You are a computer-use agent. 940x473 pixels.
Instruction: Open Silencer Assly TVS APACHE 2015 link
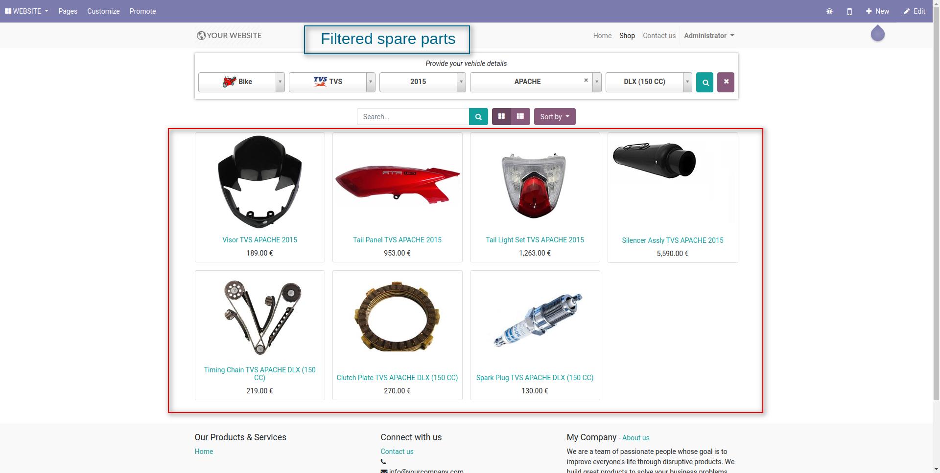(672, 240)
